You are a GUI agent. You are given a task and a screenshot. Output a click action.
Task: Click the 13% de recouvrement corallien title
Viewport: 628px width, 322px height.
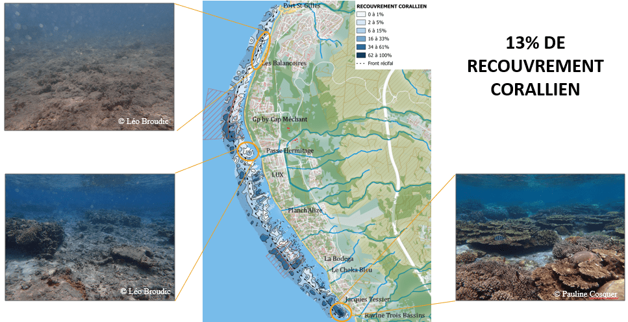pos(535,66)
